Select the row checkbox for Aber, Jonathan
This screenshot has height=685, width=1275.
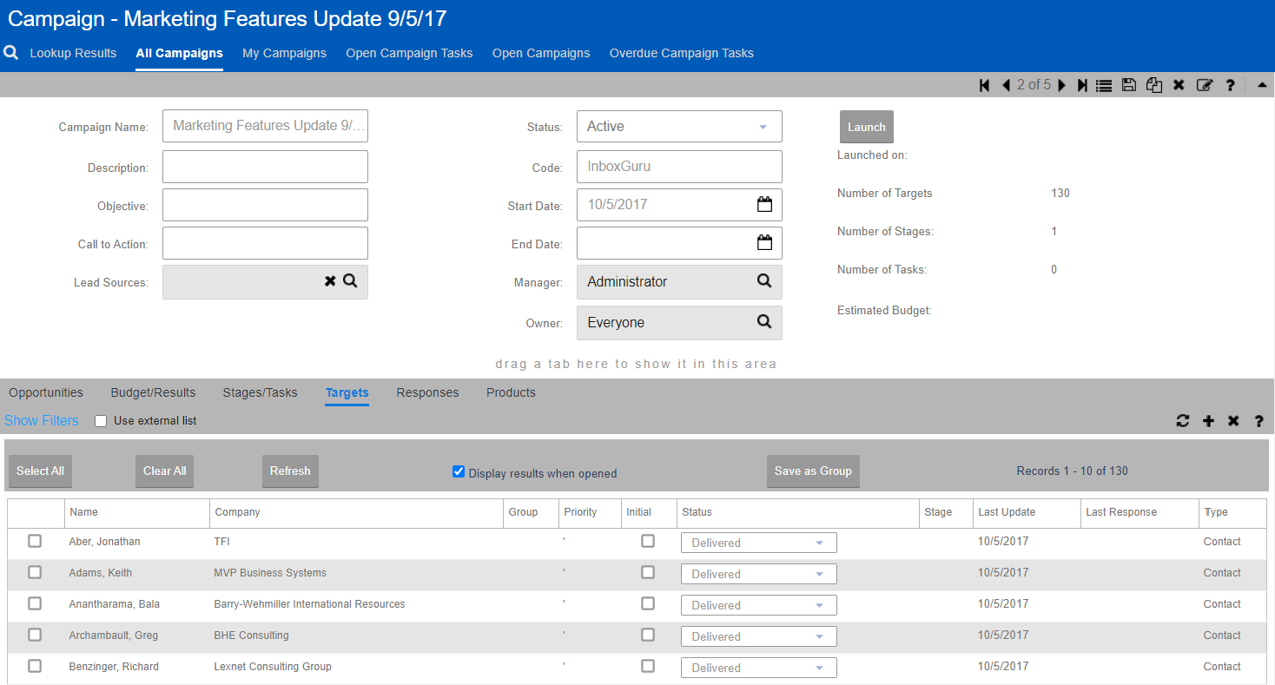click(35, 541)
